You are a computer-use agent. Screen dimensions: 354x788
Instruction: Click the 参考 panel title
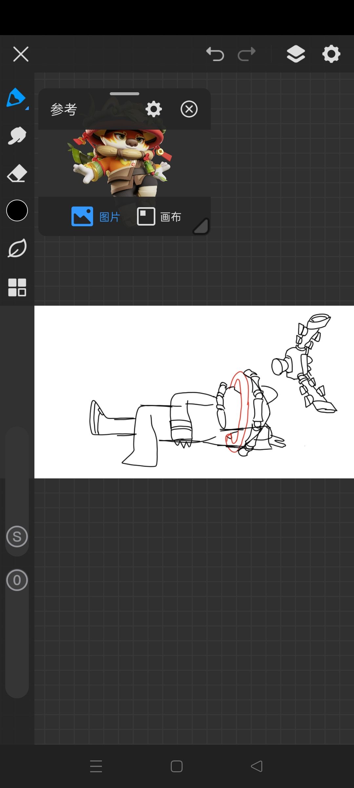[x=64, y=109]
